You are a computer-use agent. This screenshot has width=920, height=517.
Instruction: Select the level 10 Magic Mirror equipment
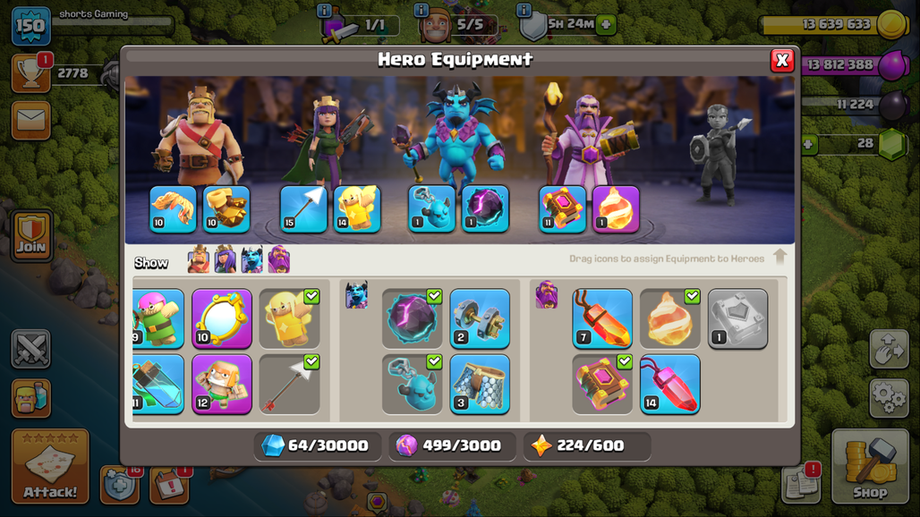pos(222,318)
